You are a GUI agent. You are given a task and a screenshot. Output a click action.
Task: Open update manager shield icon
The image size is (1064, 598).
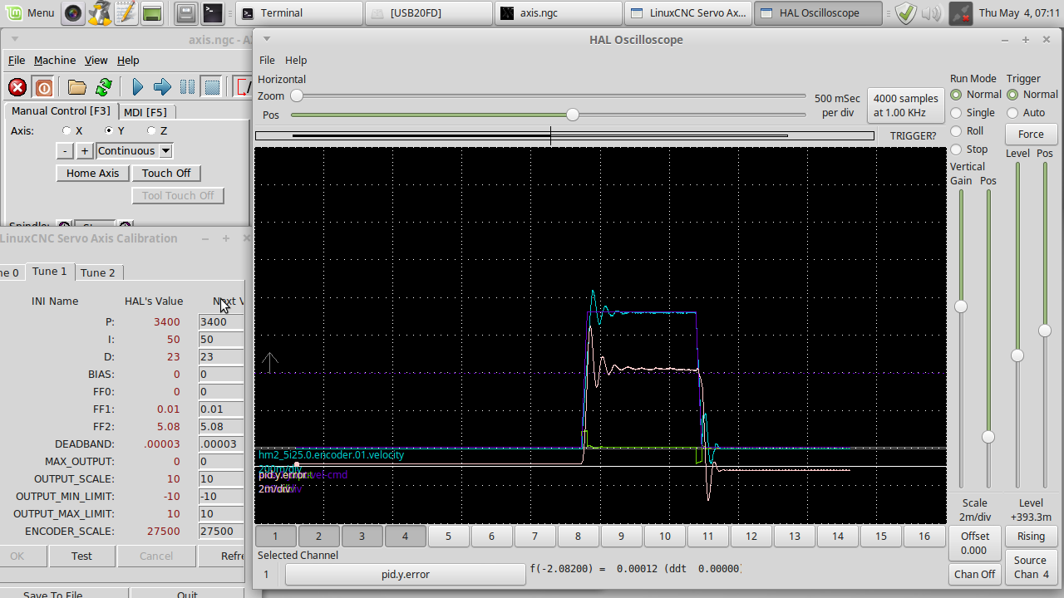coord(906,12)
